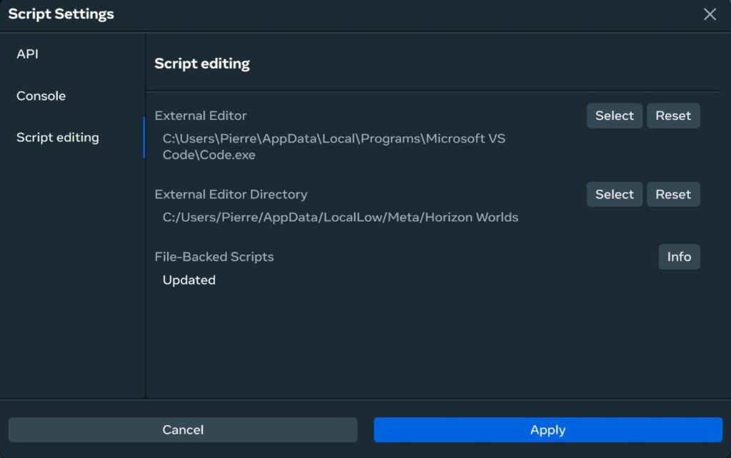The height and width of the screenshot is (458, 731).
Task: Close the Script Settings dialog
Action: [x=710, y=14]
